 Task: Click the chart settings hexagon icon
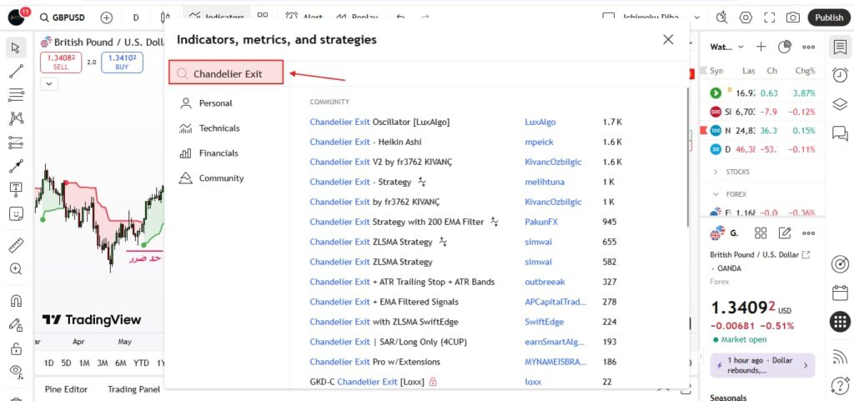(746, 18)
